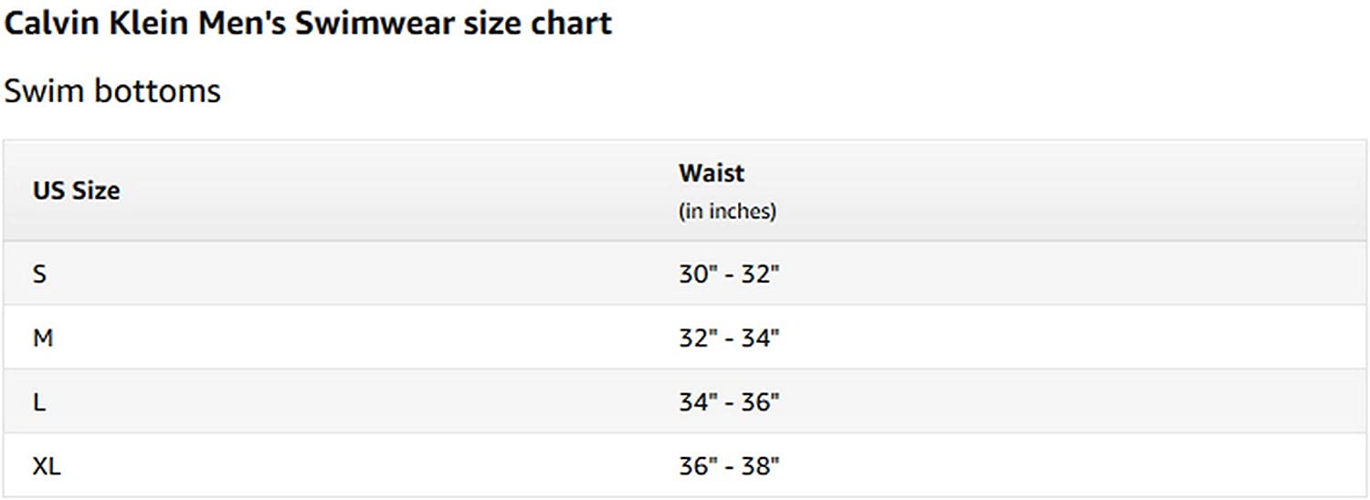Select the M size cell

click(x=43, y=338)
